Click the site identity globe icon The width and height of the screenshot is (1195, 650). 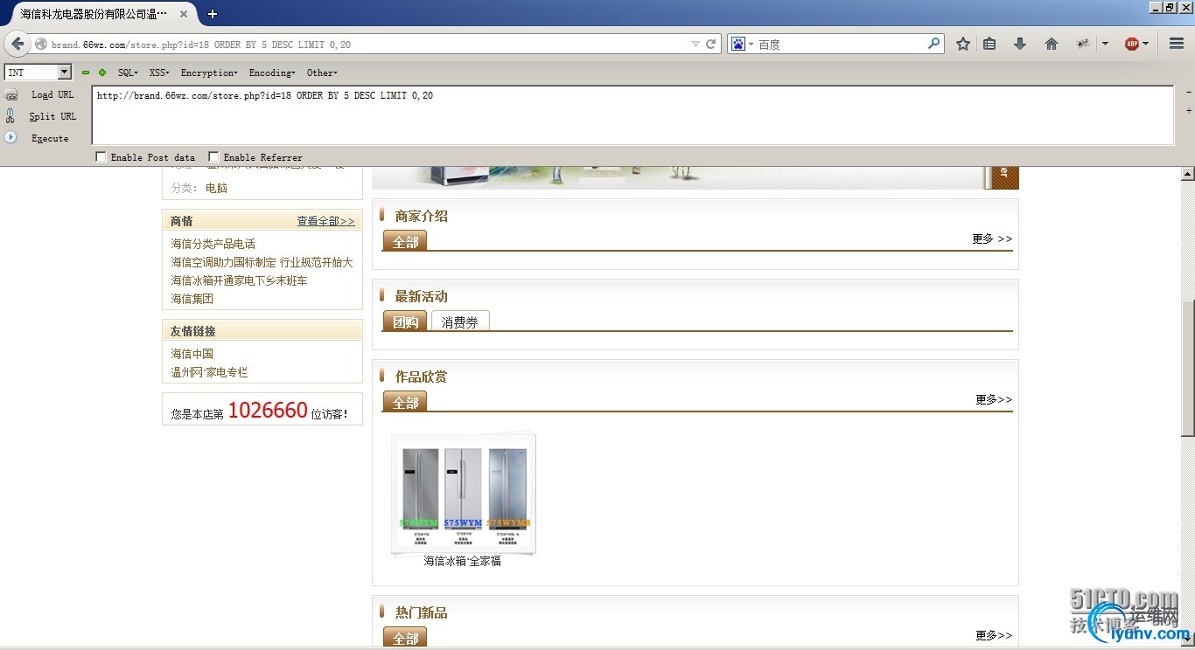click(41, 44)
